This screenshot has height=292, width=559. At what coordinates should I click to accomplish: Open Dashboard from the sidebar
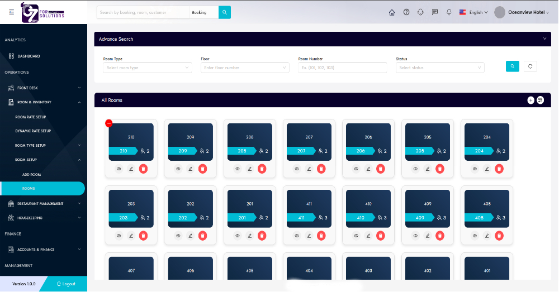tap(28, 56)
